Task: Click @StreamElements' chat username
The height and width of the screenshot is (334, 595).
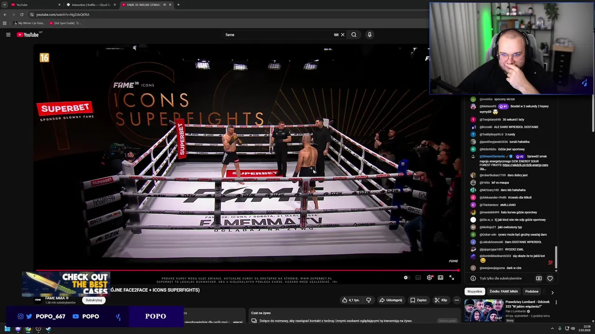Action: pyautogui.click(x=493, y=157)
